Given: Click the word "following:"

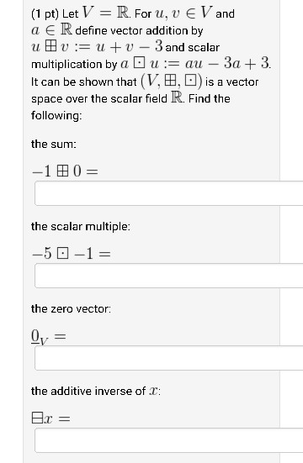Looking at the screenshot, I should [x=56, y=115].
